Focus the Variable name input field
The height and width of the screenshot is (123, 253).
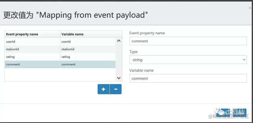(188, 78)
